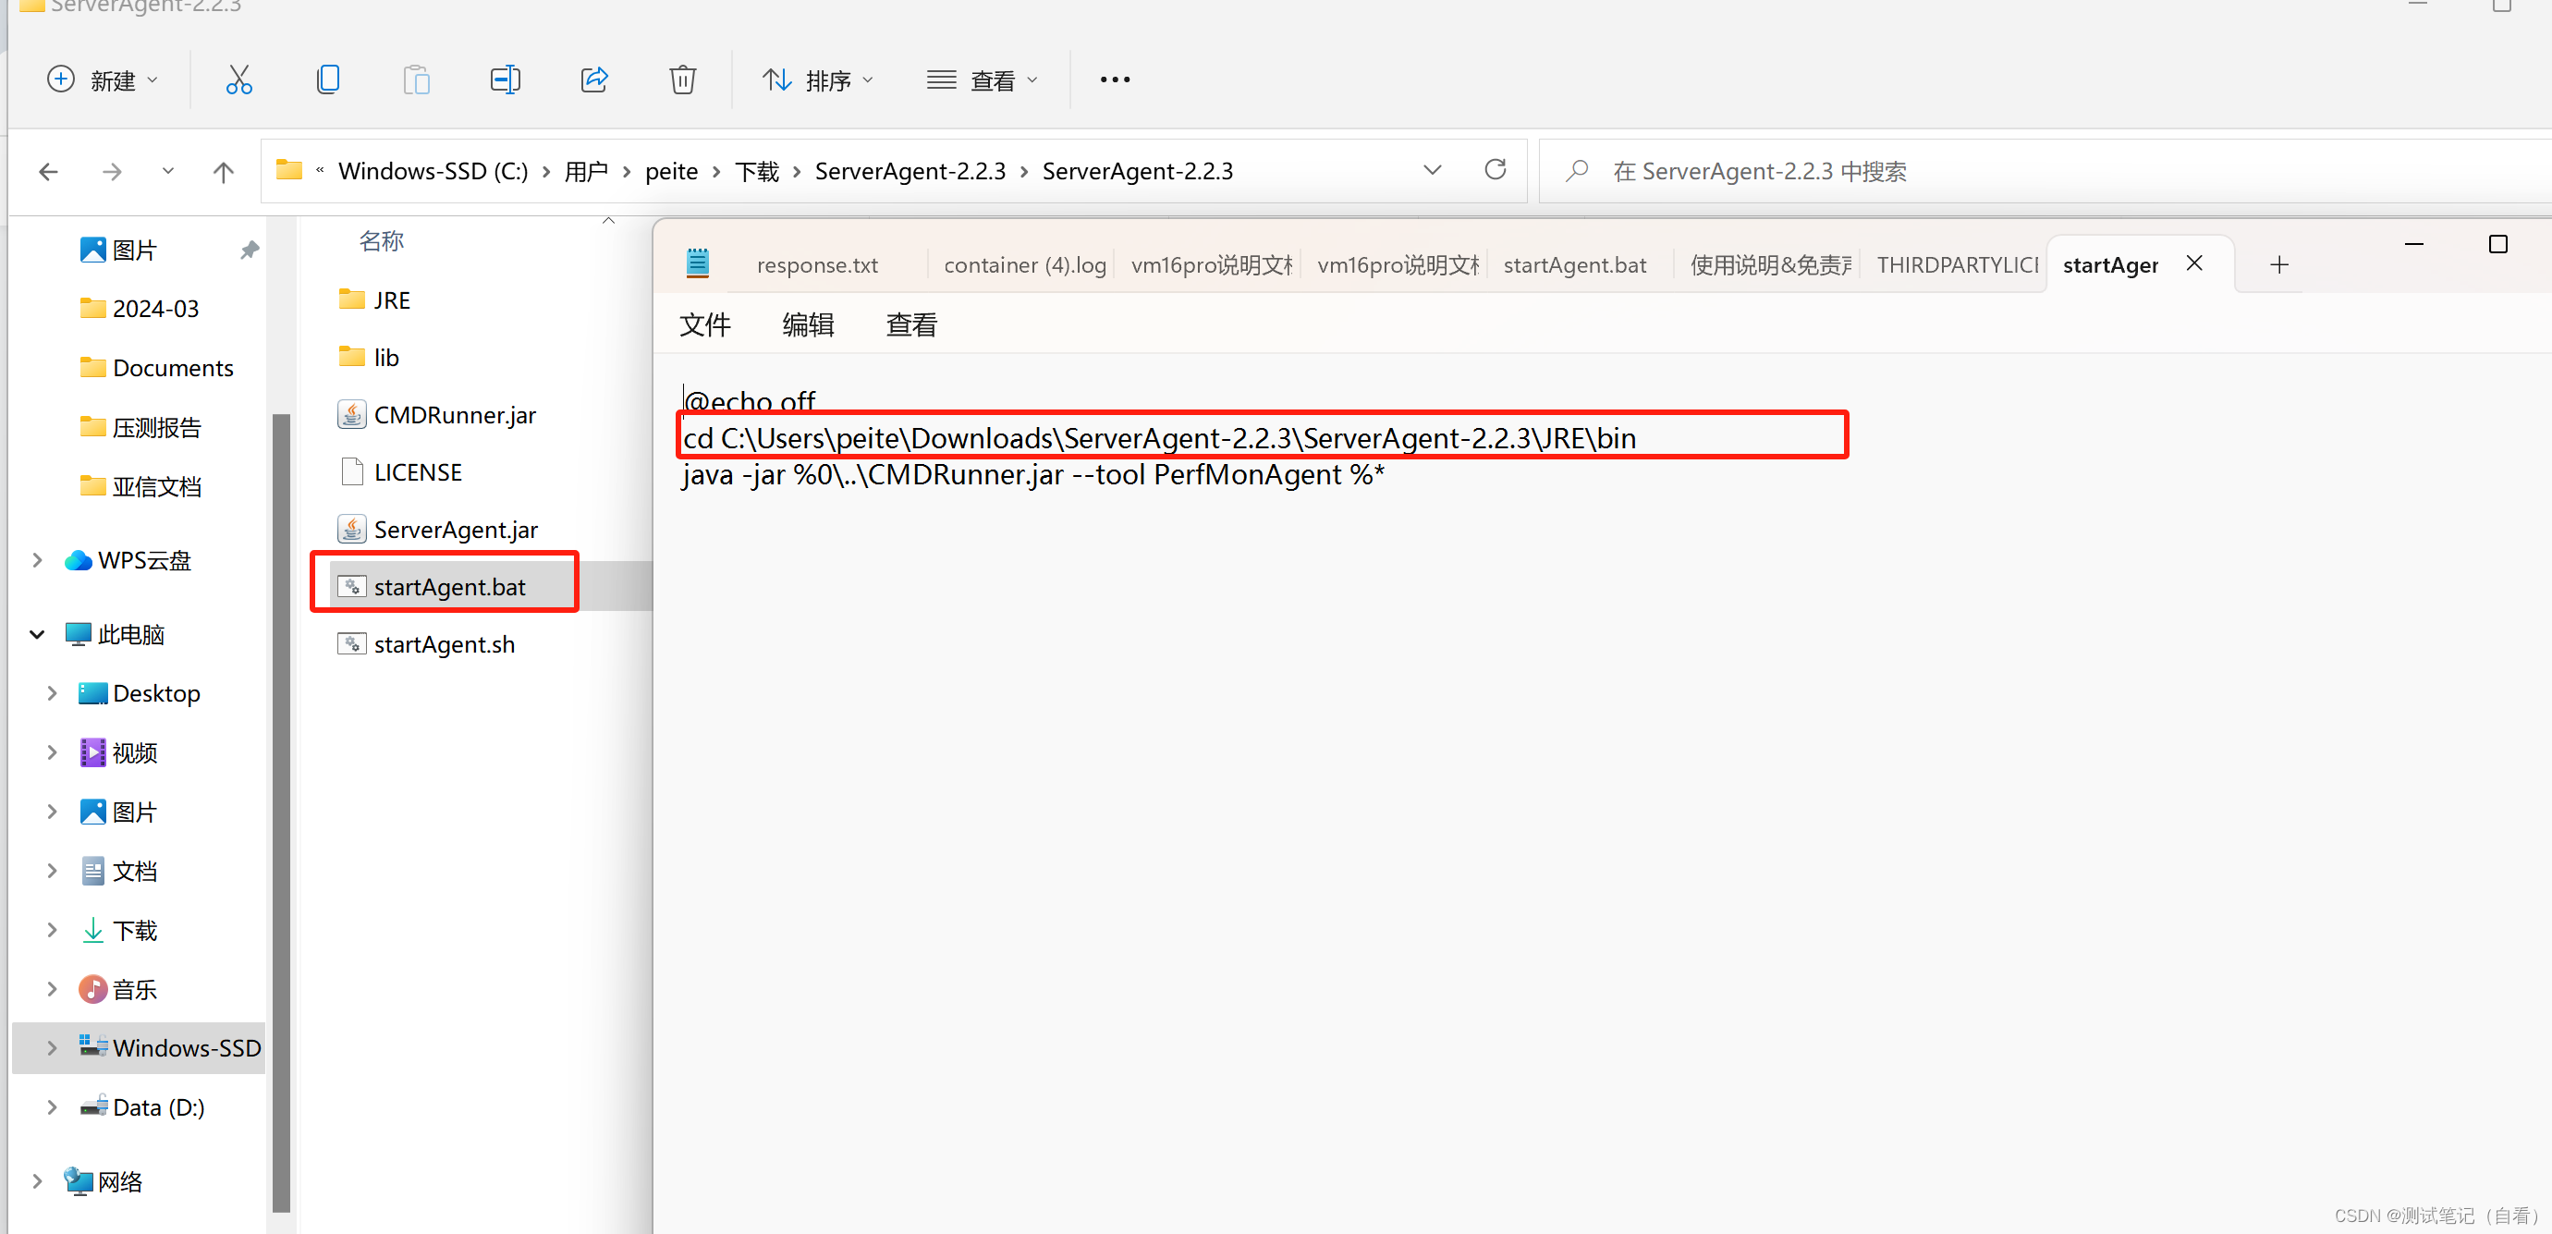Click 下载 in the address breadcrumb
The height and width of the screenshot is (1234, 2552).
tap(757, 171)
